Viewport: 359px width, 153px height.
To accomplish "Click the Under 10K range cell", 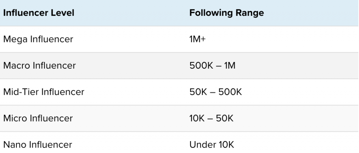I will (211, 144).
